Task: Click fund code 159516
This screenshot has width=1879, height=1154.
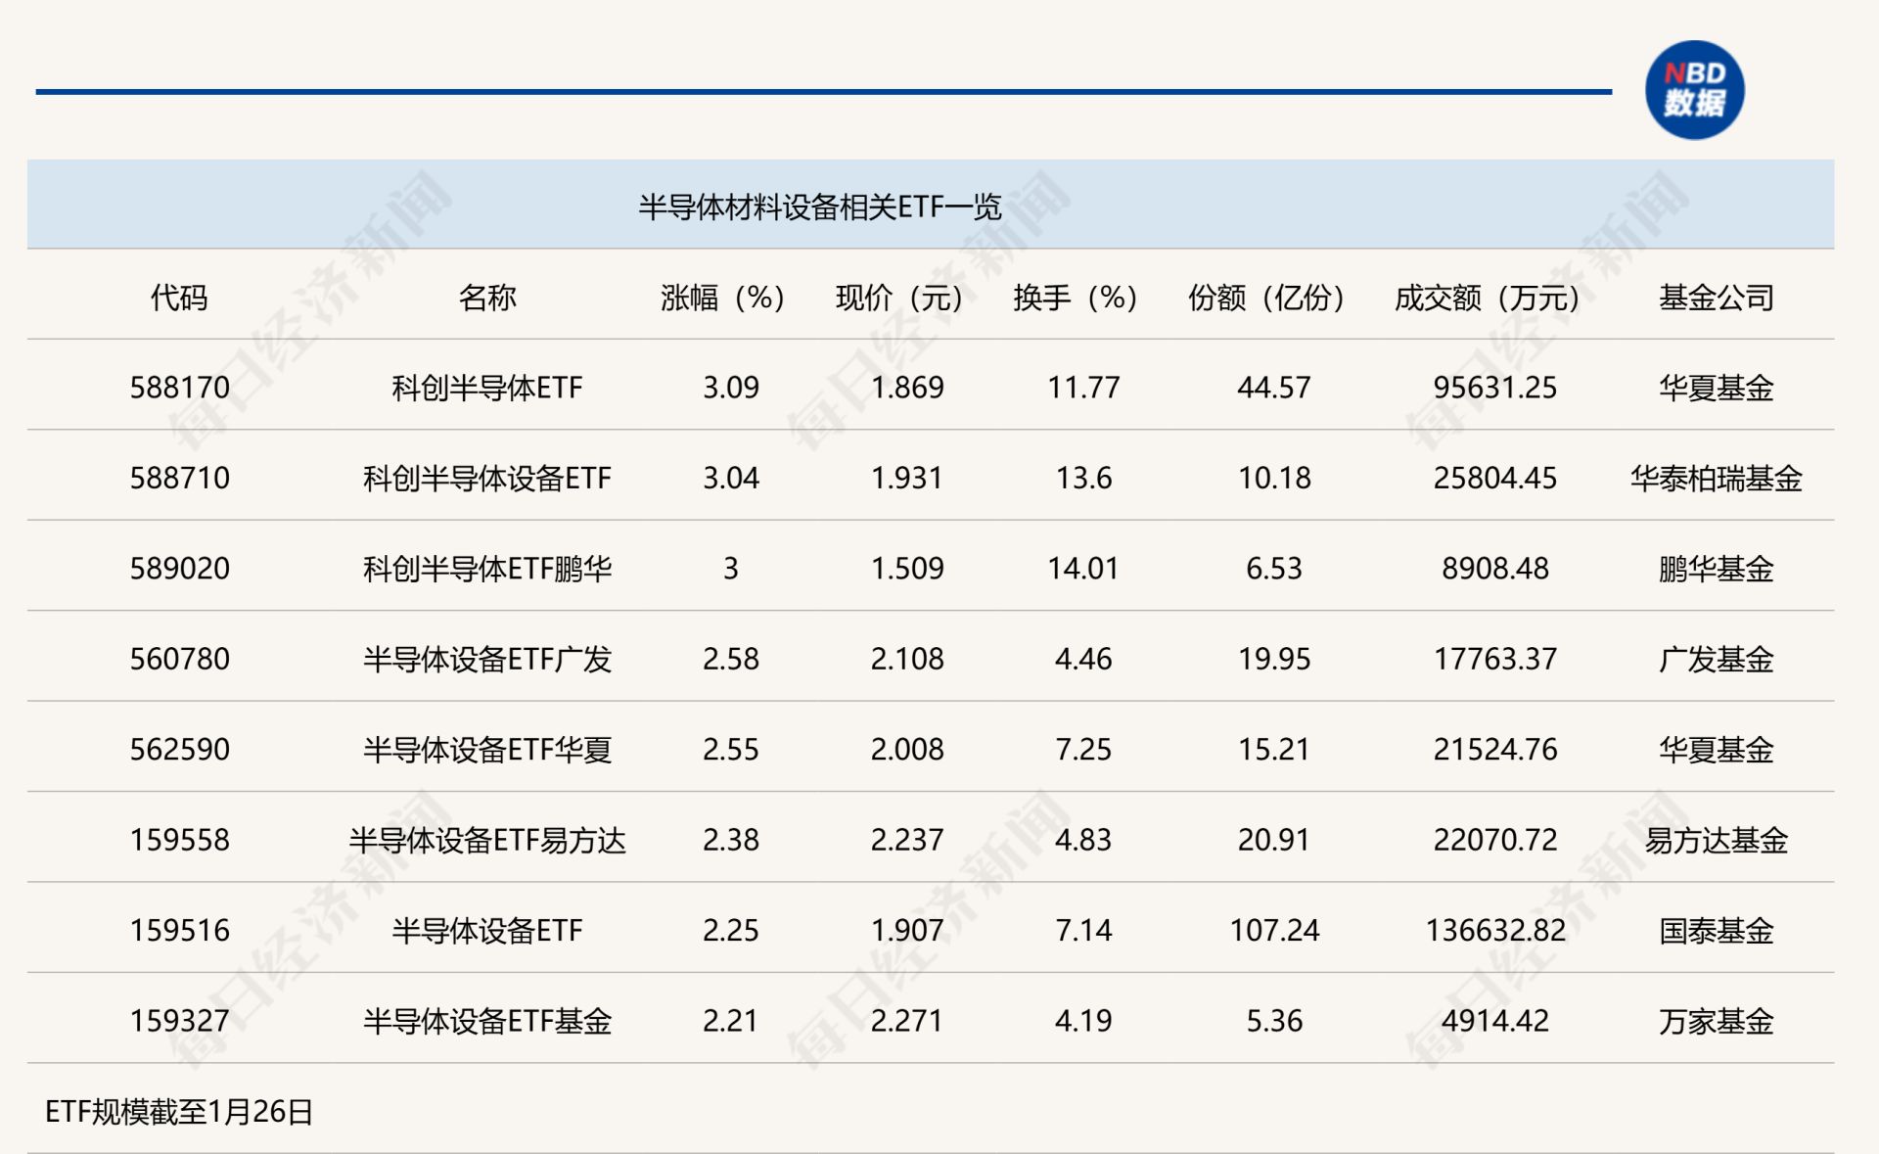Action: click(179, 931)
